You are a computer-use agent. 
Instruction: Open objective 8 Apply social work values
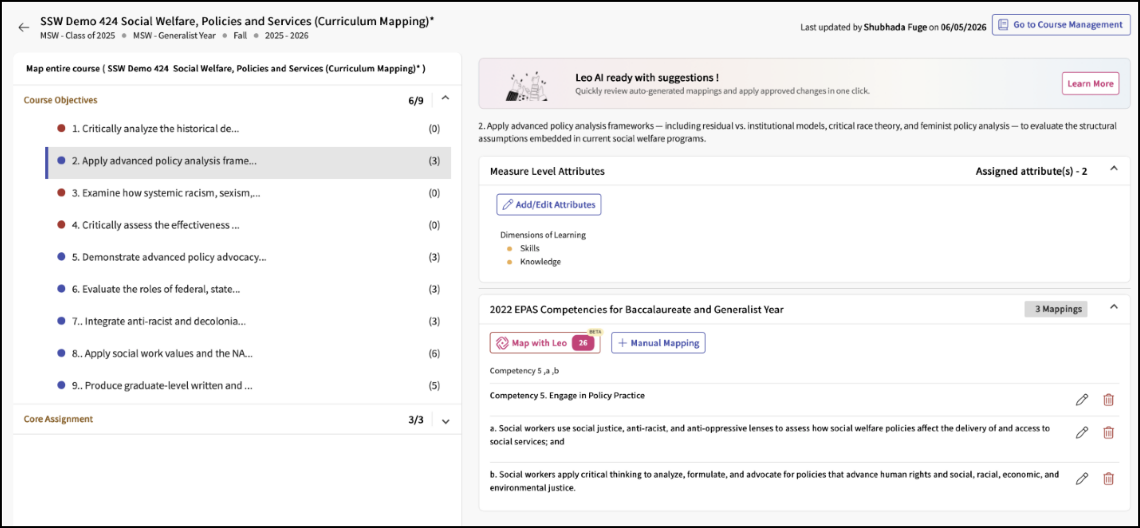click(248, 353)
